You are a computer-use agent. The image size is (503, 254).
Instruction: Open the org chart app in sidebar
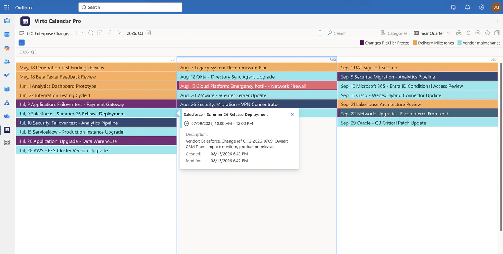7,102
